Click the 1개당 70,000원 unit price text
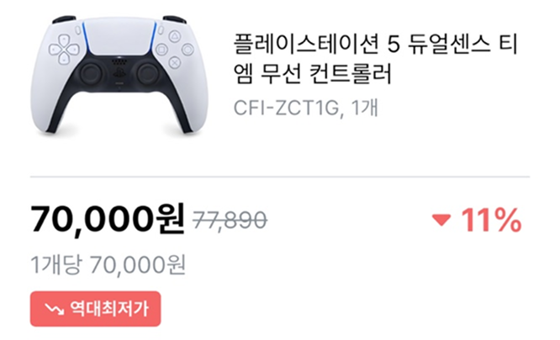This screenshot has height=340, width=560. point(108,265)
